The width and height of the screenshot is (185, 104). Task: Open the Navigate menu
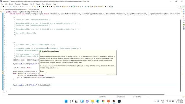[x=25, y=4]
